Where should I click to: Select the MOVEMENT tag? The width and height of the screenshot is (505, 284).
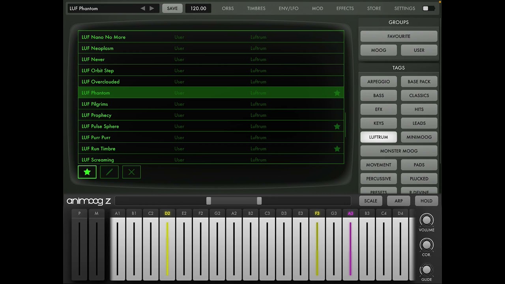(378, 165)
